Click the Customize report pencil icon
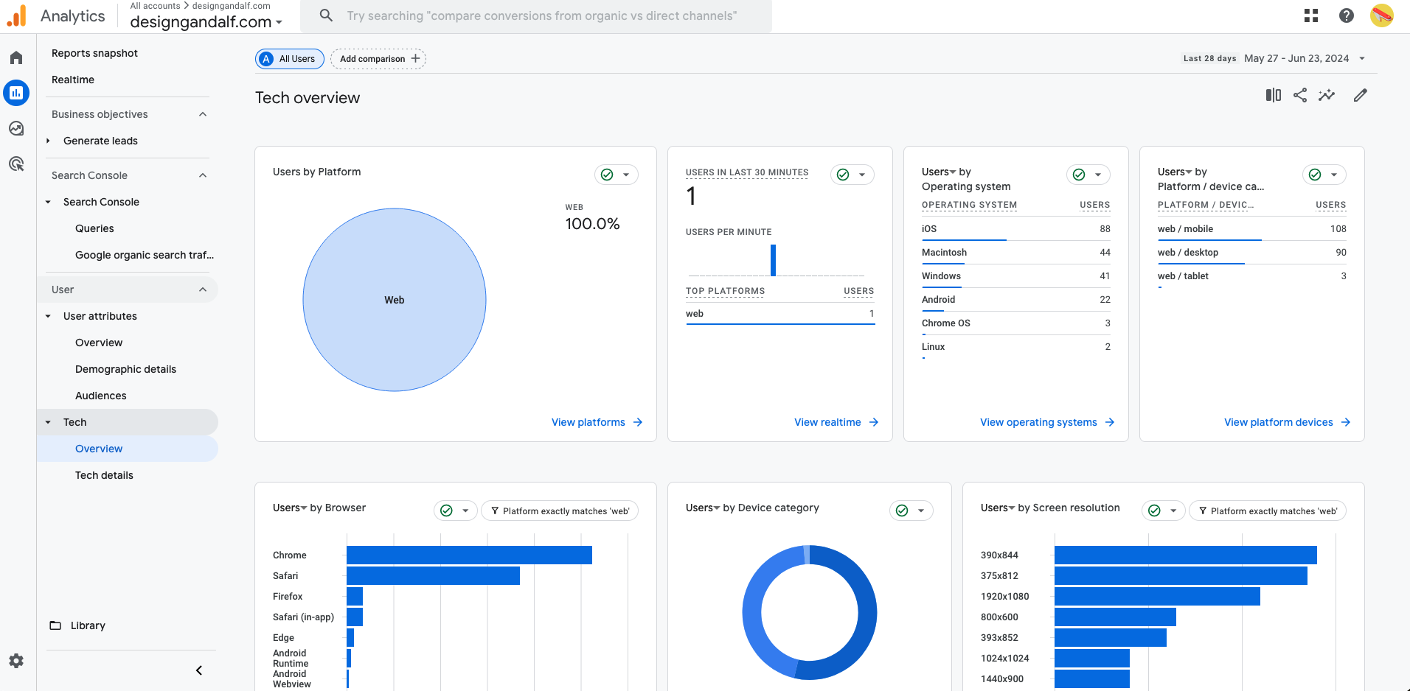 coord(1361,95)
